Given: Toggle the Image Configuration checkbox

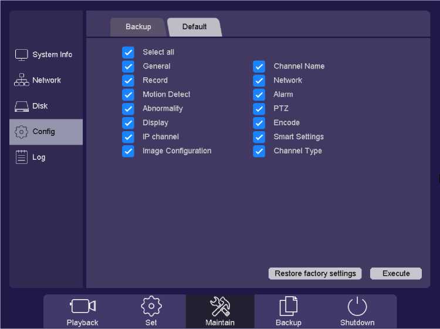Looking at the screenshot, I should [128, 150].
